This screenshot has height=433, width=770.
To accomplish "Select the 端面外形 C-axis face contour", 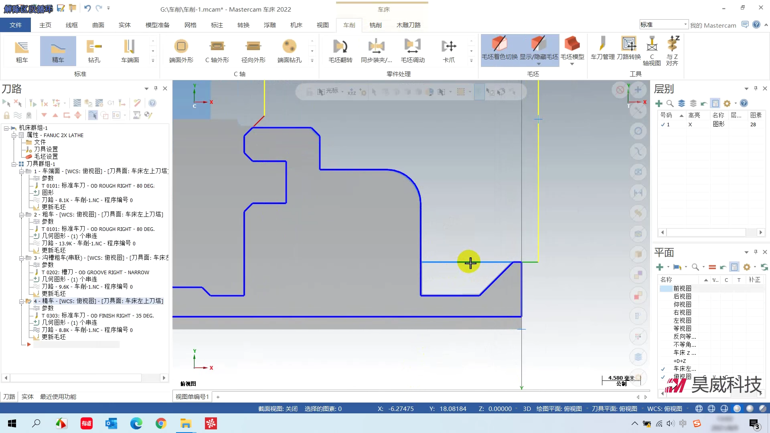I will coord(181,51).
